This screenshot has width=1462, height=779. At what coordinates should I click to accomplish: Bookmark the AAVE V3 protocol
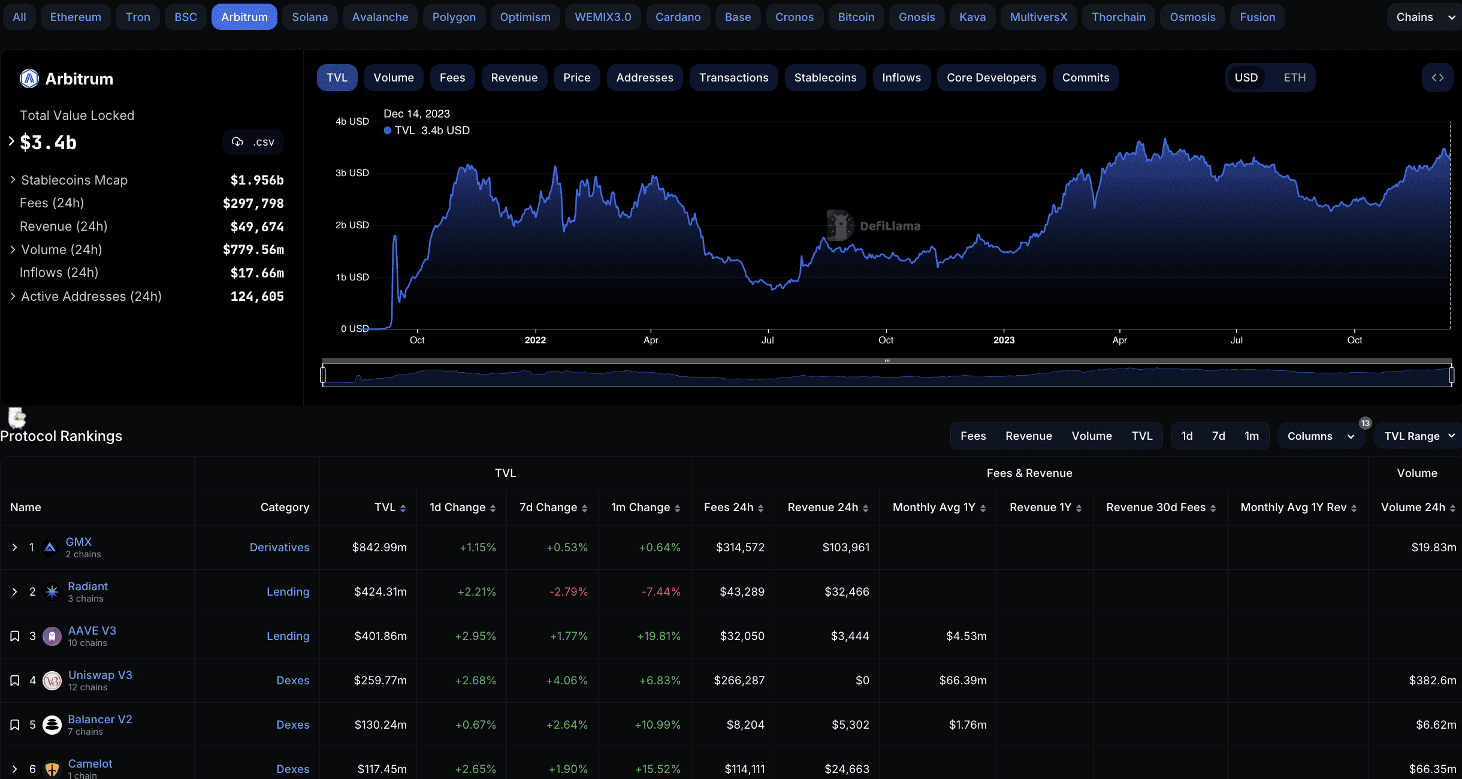click(15, 636)
